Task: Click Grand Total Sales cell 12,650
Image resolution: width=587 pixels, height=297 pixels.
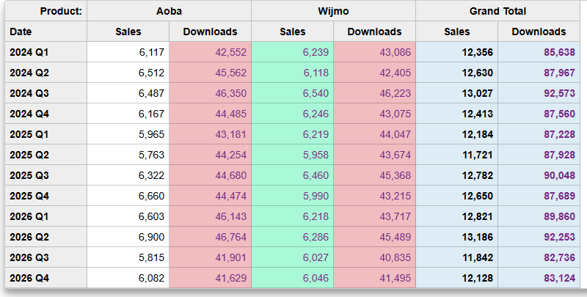Action: pos(456,196)
